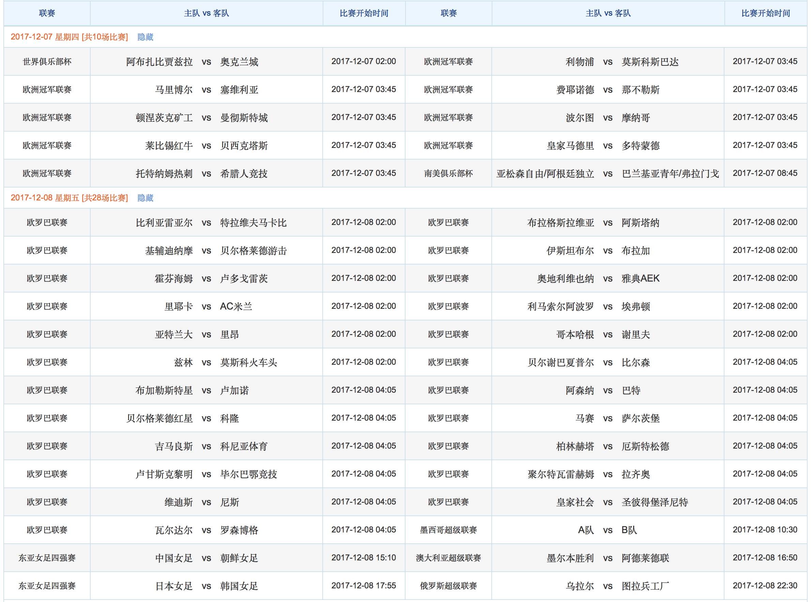Click home team 亚松森自由/阿根廷独立

(x=545, y=174)
